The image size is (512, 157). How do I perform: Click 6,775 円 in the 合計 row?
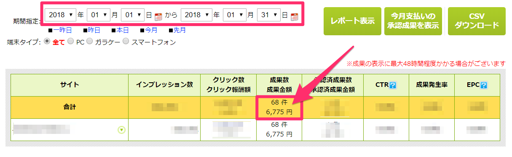coord(279,112)
